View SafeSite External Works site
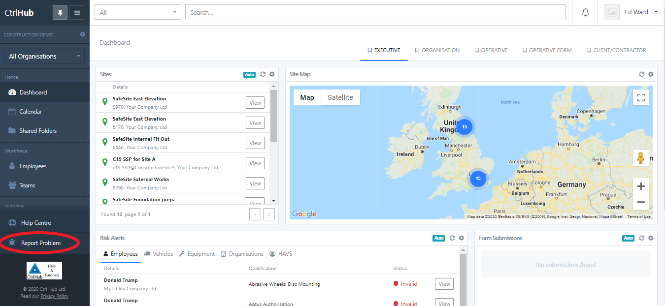The height and width of the screenshot is (306, 665). (255, 184)
